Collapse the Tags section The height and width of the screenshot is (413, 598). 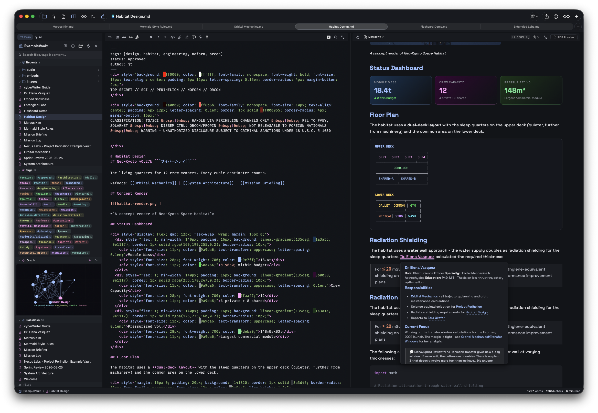[x=20, y=170]
